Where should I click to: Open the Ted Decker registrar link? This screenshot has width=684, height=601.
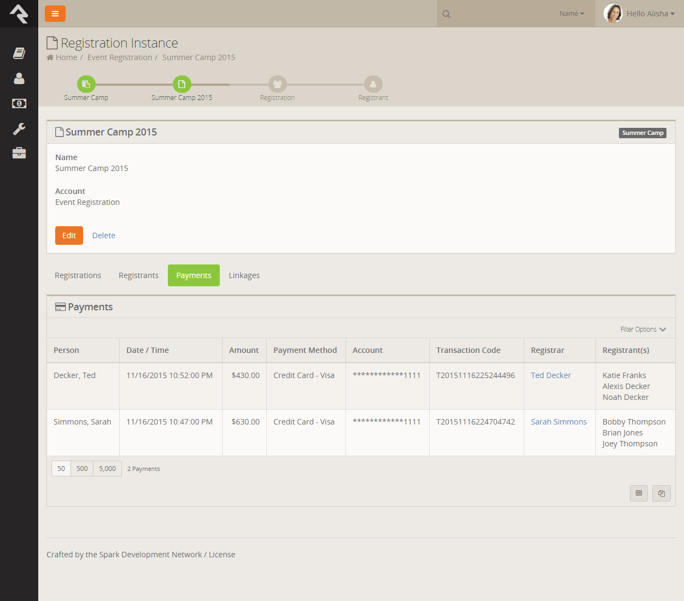(551, 375)
